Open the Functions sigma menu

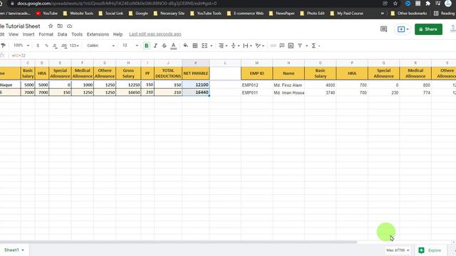point(316,46)
